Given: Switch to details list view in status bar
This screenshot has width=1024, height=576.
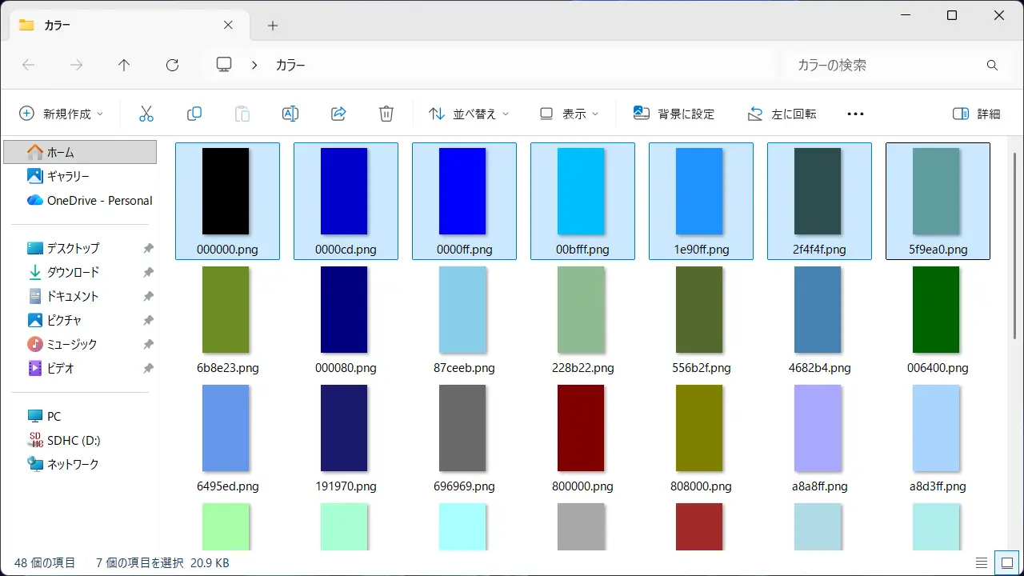Looking at the screenshot, I should [x=982, y=562].
